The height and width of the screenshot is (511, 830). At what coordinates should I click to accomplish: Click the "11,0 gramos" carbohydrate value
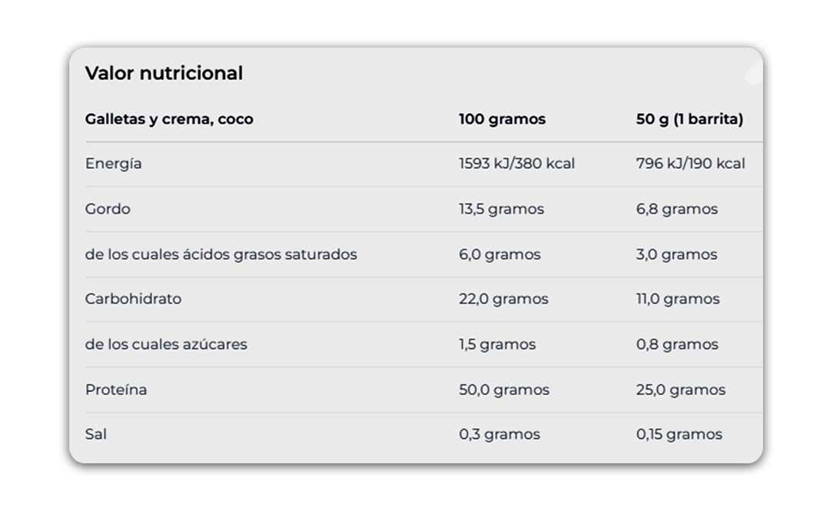pyautogui.click(x=678, y=299)
